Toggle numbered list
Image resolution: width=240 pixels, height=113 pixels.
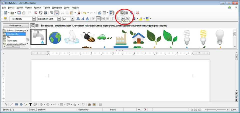[114, 19]
